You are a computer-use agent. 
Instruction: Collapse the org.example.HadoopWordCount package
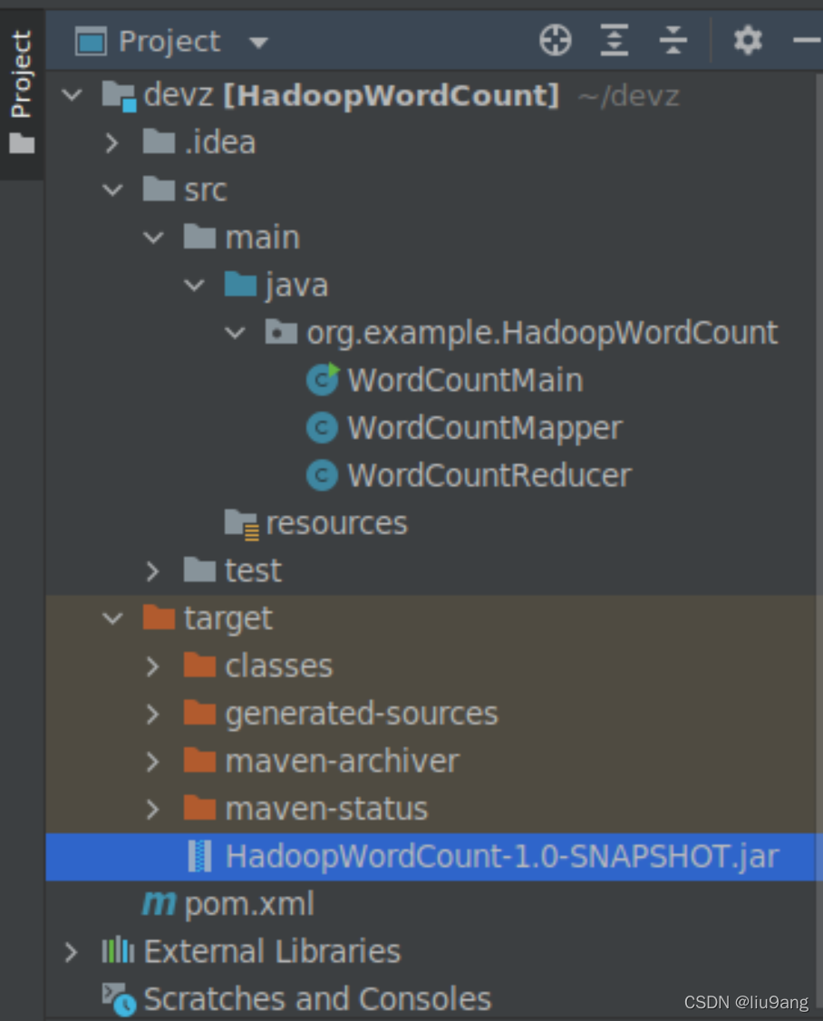click(x=235, y=333)
